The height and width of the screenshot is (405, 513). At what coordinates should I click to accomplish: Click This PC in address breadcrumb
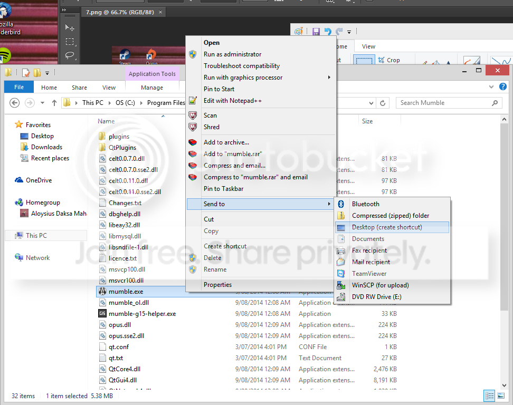pos(92,103)
